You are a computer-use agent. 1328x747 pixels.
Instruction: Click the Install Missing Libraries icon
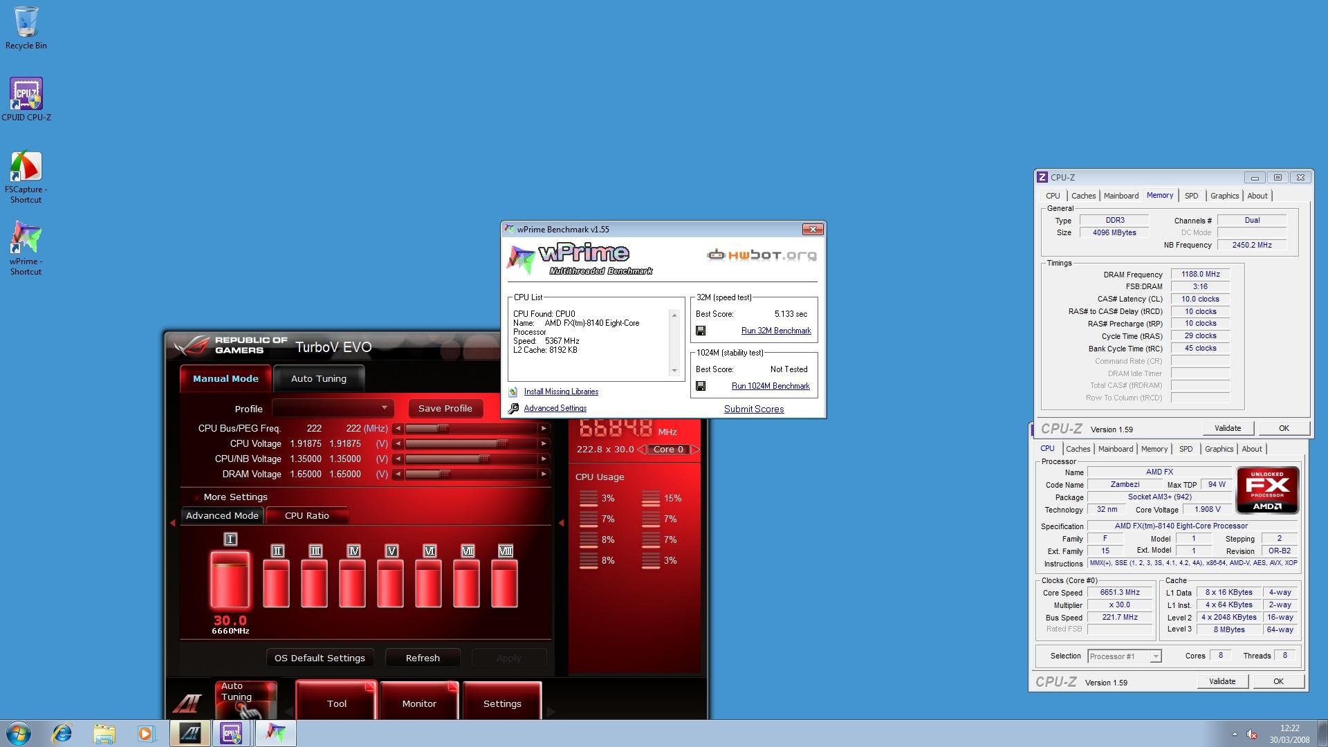[x=513, y=391]
